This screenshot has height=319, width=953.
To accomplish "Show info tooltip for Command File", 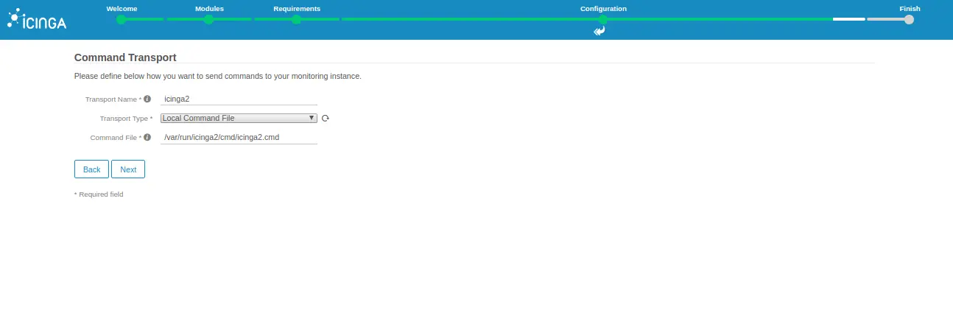I will 147,137.
